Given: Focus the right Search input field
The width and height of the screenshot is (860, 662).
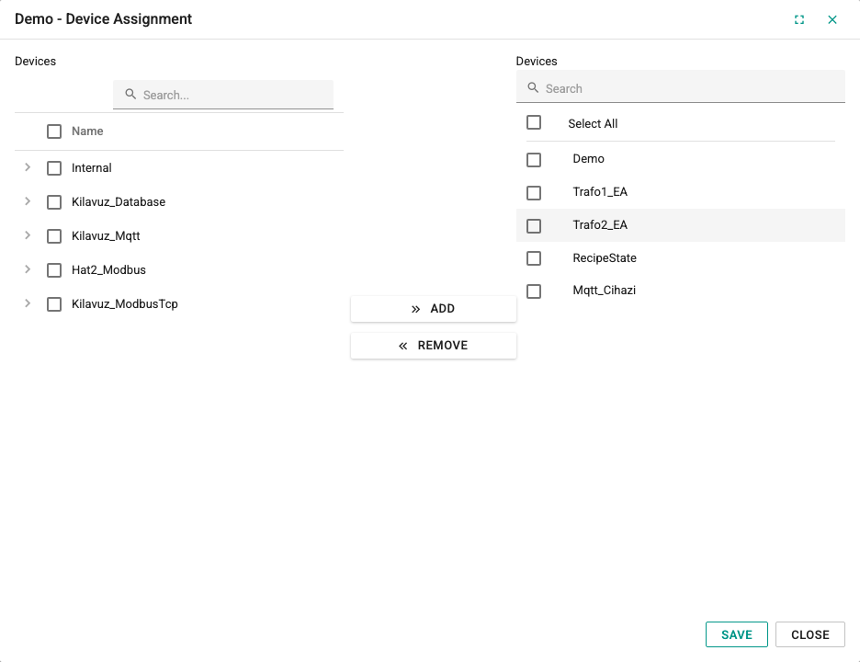Looking at the screenshot, I should tap(681, 88).
